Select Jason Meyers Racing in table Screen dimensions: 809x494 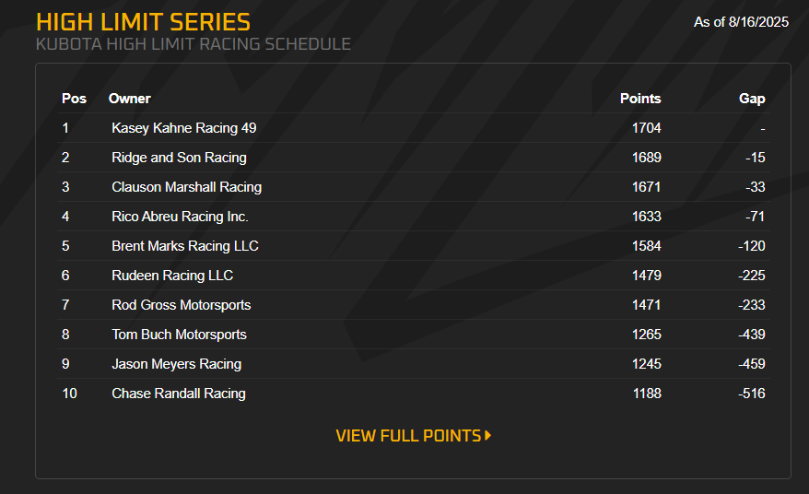[x=176, y=364]
